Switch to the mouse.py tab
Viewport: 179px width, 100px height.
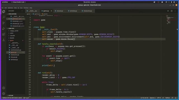pos(60,11)
